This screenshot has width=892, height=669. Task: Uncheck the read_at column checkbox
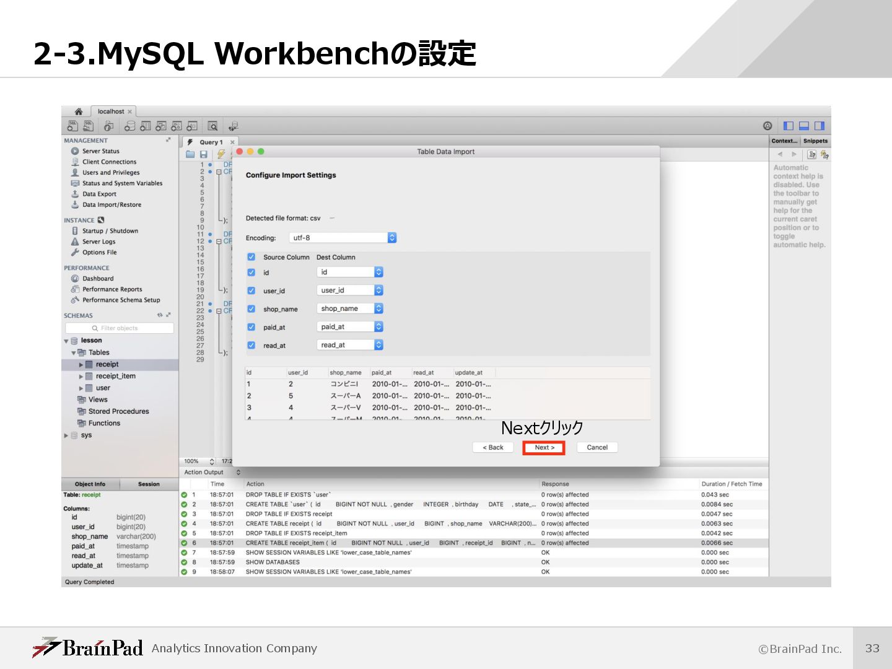click(x=251, y=345)
